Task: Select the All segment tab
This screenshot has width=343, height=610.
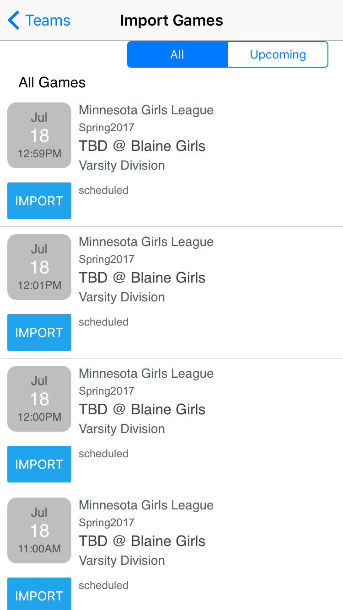Action: (x=177, y=54)
